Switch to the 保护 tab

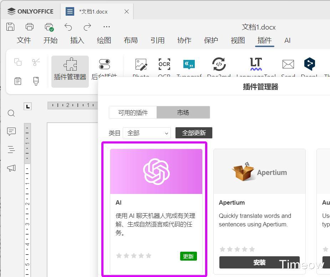pyautogui.click(x=211, y=40)
